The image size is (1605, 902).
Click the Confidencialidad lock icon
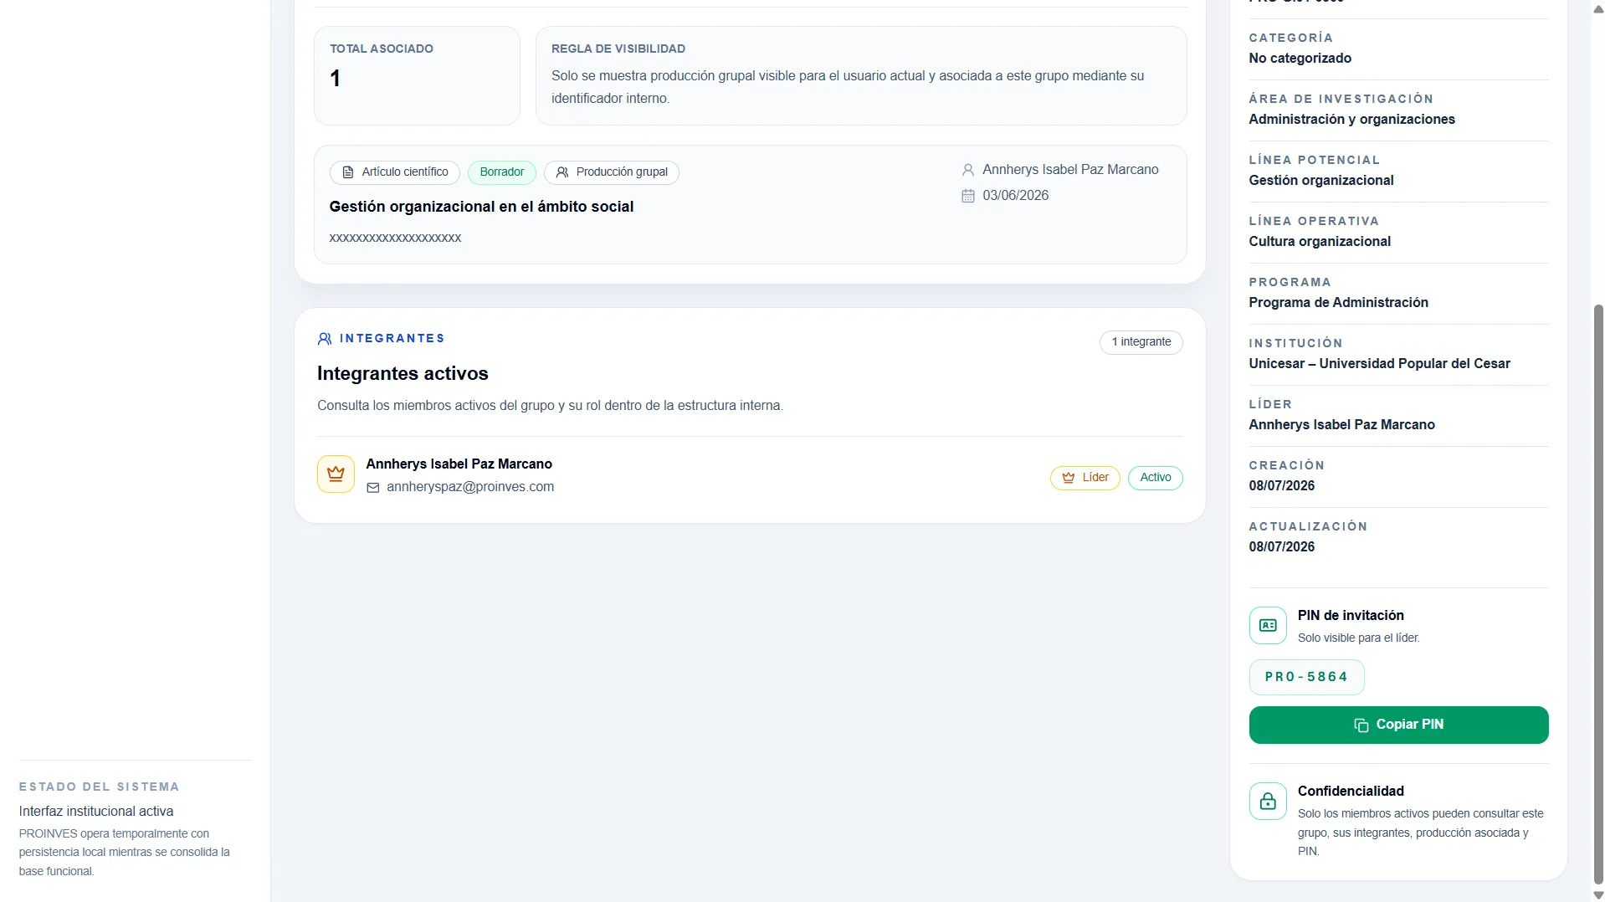pos(1268,801)
